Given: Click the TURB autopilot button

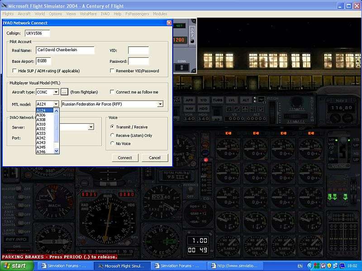Looking at the screenshot, I should (x=217, y=100).
